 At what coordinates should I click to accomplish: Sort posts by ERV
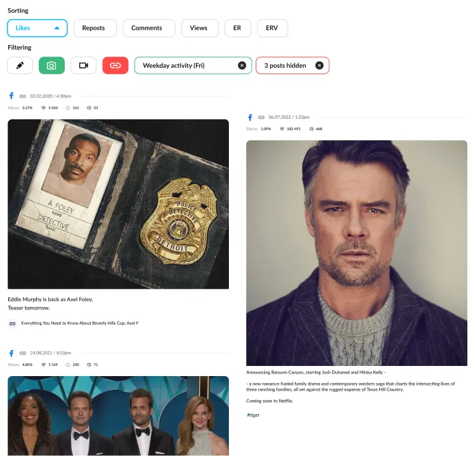[x=272, y=28]
